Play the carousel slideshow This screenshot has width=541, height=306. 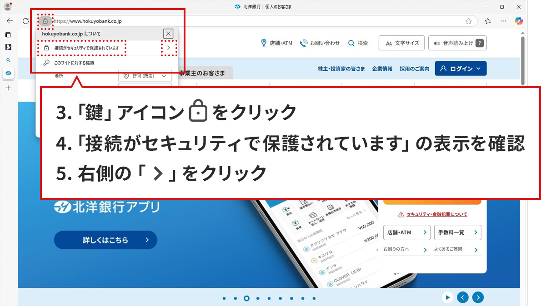[x=447, y=297]
